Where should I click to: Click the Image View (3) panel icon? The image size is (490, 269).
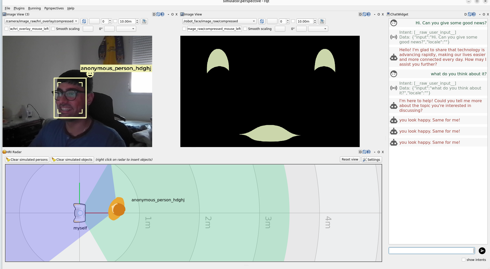pyautogui.click(x=4, y=14)
